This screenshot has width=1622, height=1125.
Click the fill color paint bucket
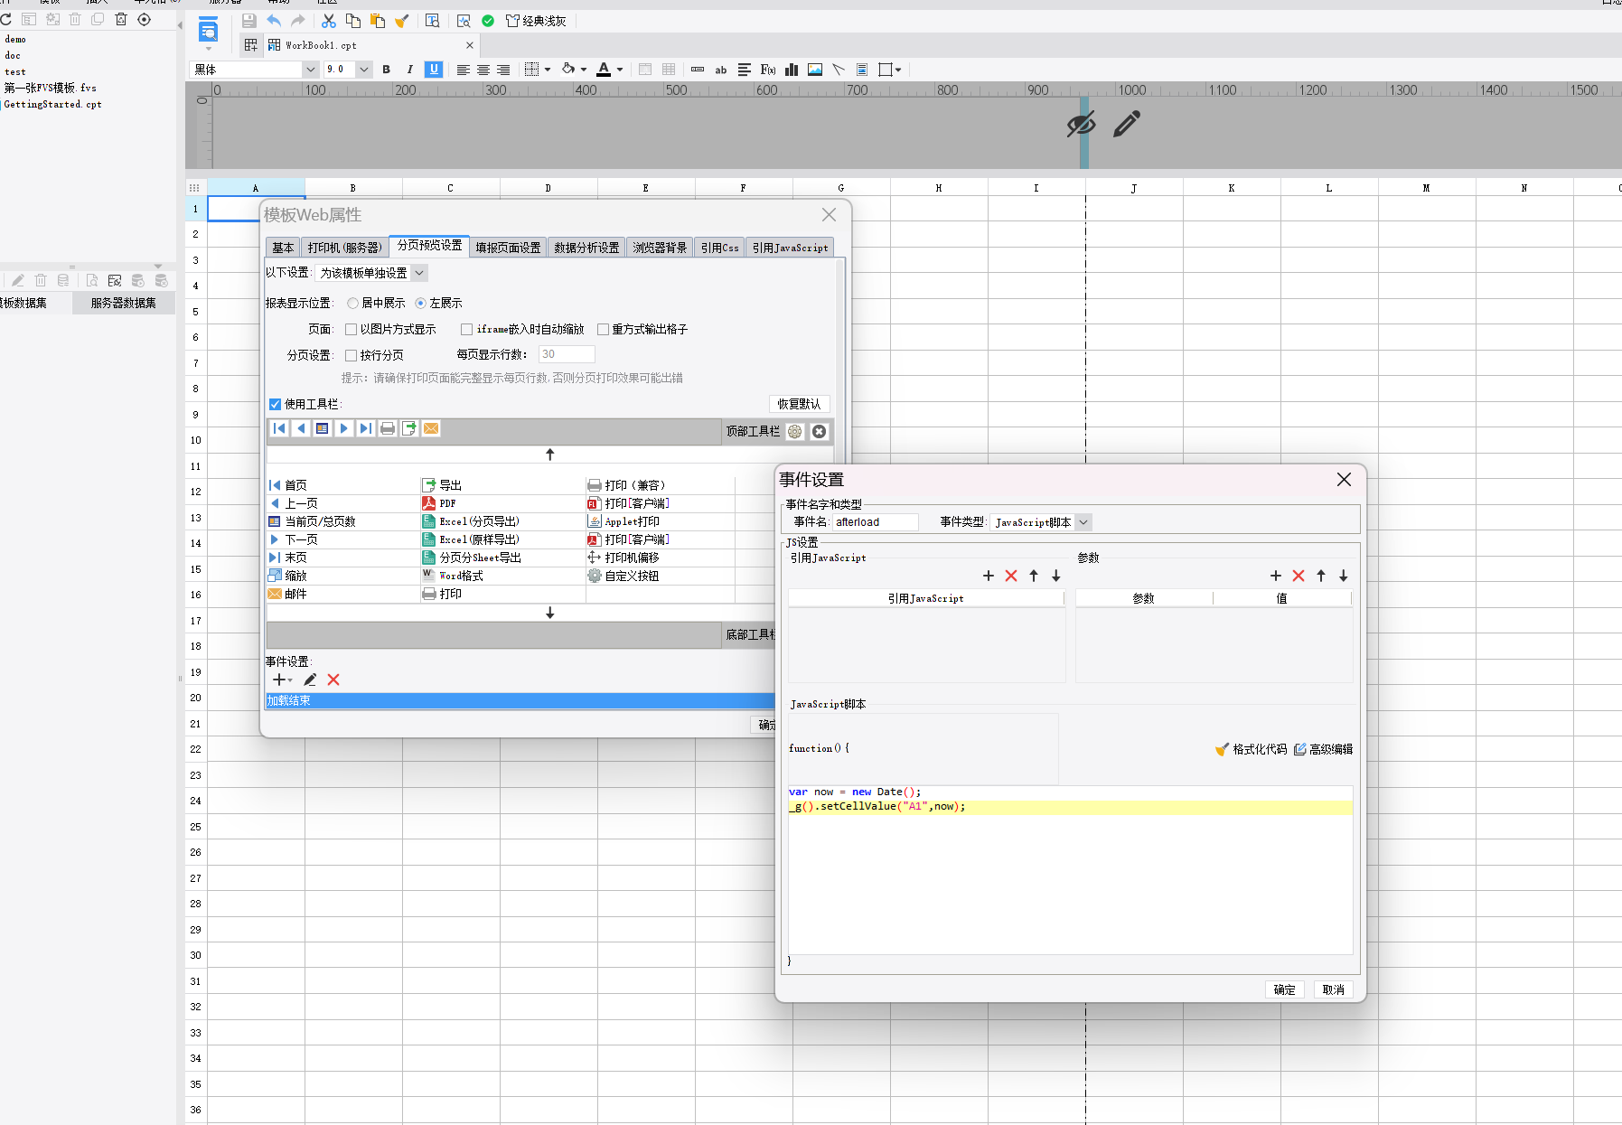click(568, 69)
